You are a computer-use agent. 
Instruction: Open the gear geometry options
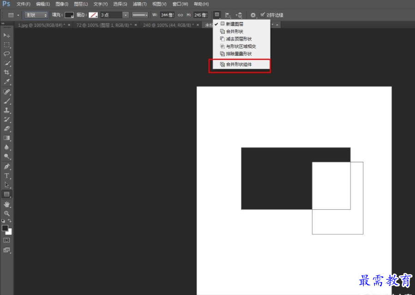(x=253, y=15)
